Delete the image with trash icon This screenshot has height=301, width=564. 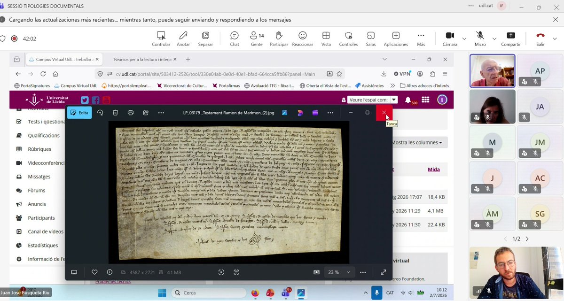(x=115, y=113)
